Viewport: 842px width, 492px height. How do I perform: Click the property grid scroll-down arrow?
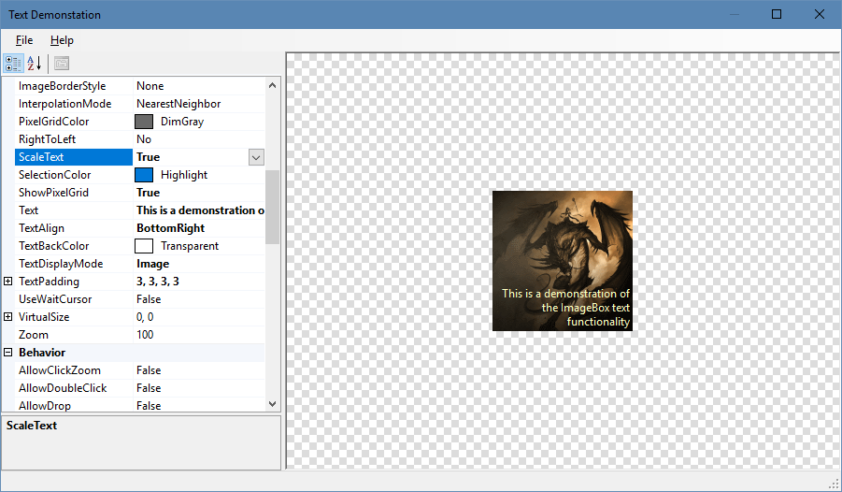[272, 404]
